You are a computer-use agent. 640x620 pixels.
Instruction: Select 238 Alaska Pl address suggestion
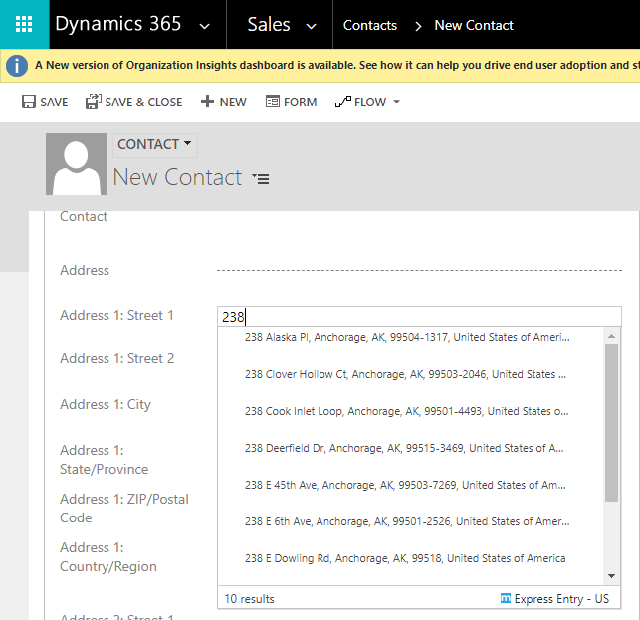406,338
